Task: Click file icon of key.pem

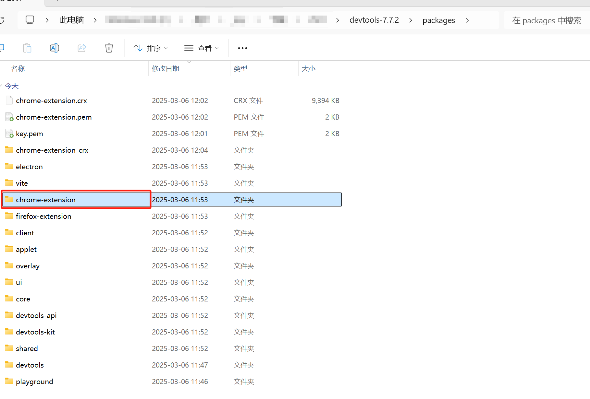Action: pyautogui.click(x=9, y=133)
